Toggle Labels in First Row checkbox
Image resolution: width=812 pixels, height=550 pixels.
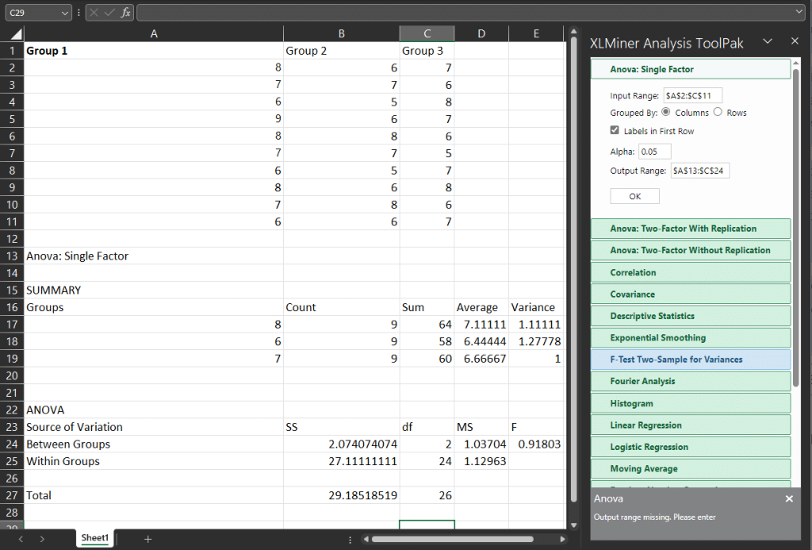[615, 131]
